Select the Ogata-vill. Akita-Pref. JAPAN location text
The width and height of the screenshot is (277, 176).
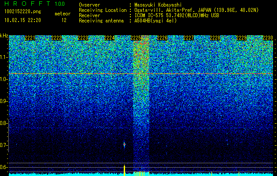pyautogui.click(x=196, y=10)
